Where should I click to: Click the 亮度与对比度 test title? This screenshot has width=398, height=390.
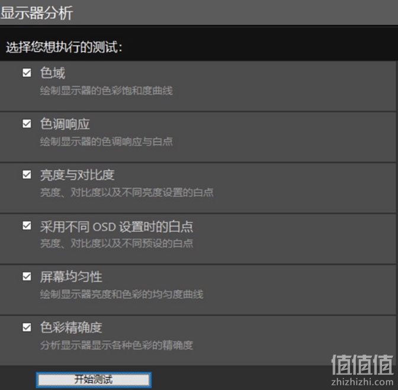tap(78, 175)
